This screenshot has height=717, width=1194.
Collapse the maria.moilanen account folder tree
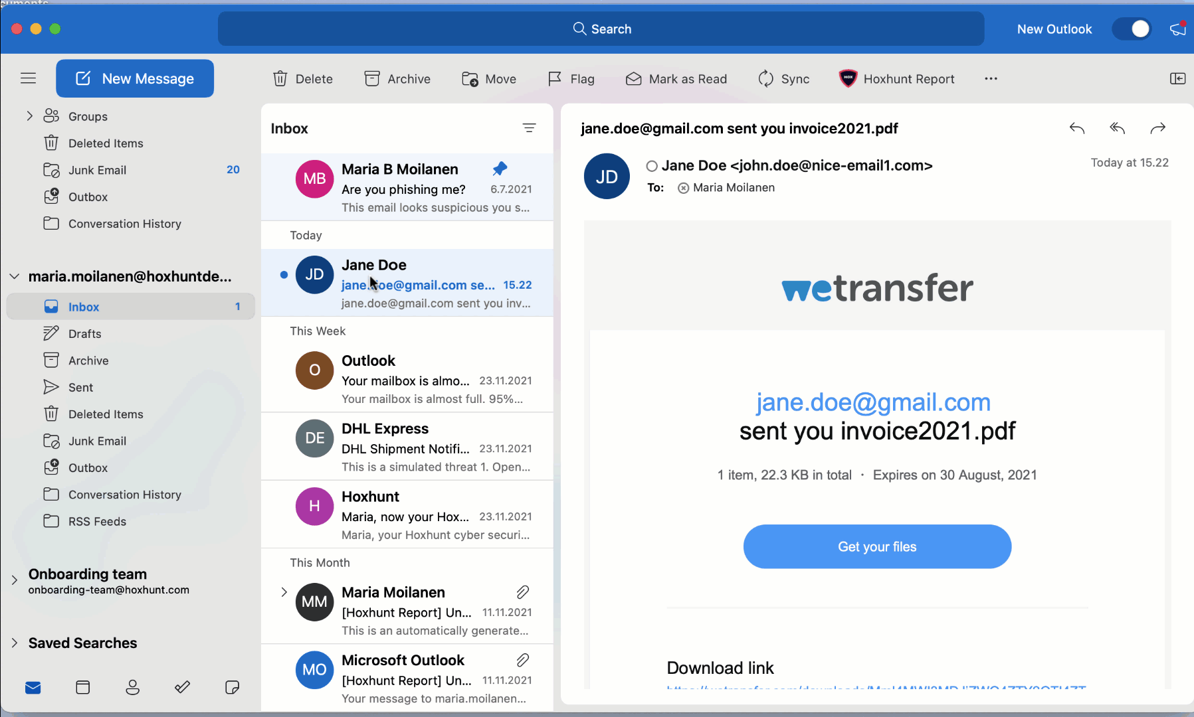click(x=15, y=276)
